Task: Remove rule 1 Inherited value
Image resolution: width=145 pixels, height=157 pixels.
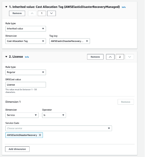Action: coord(17,13)
